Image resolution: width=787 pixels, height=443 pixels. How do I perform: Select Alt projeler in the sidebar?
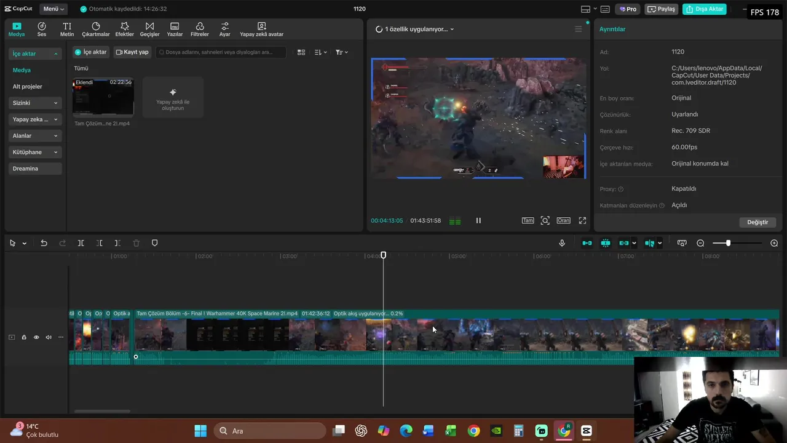pyautogui.click(x=28, y=87)
